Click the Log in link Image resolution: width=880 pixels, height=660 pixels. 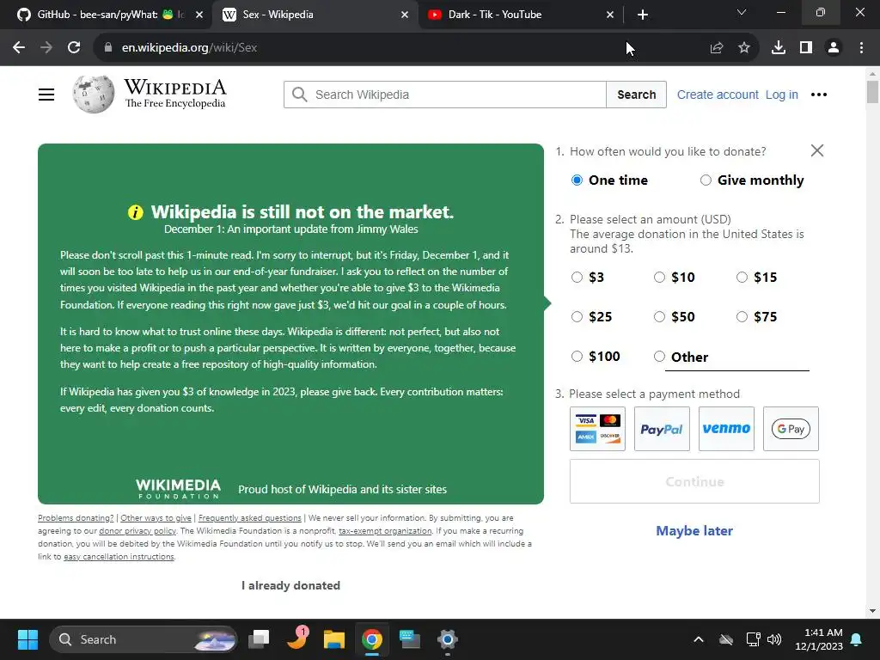[x=781, y=95]
